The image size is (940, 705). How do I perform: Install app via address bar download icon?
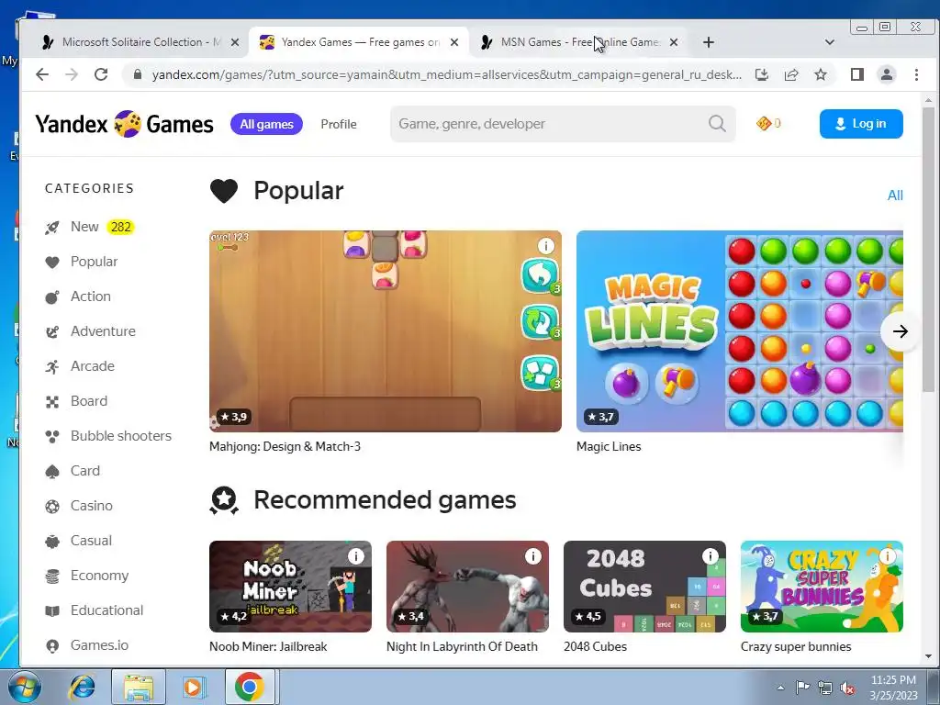(x=762, y=74)
